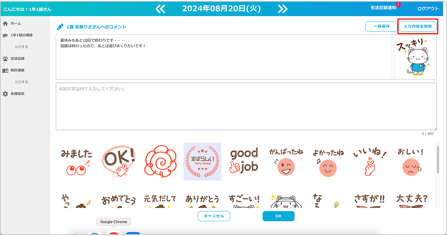Select the すばらしい Very Good stamp
Screen dimensions: 447x236
pyautogui.click(x=202, y=162)
